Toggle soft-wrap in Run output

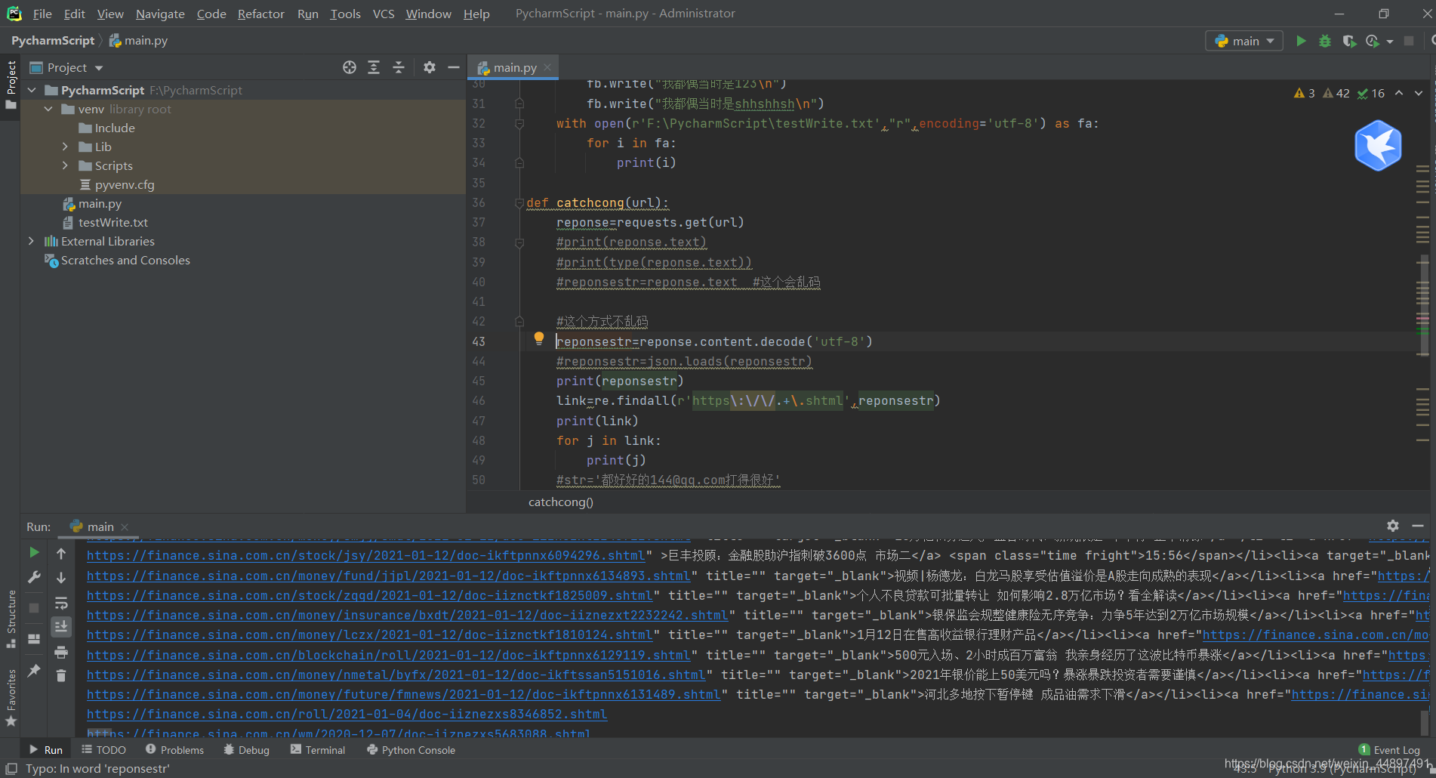pos(61,602)
